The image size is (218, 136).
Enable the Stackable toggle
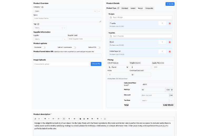(43, 48)
